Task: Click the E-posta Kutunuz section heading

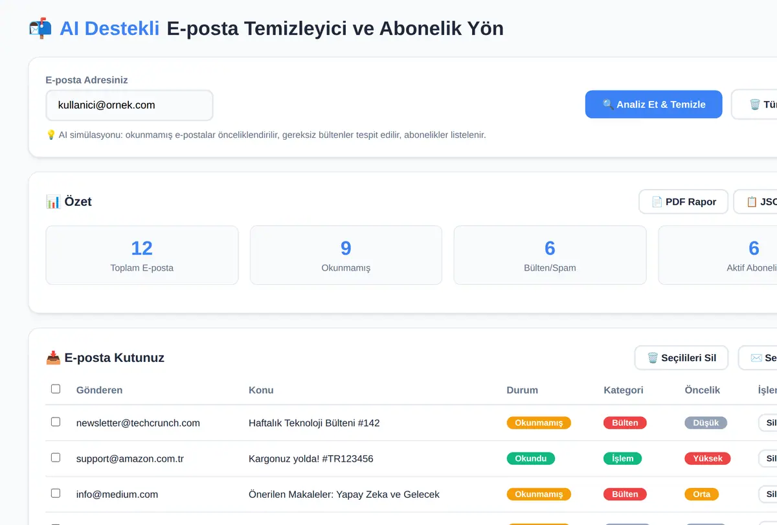Action: (x=105, y=357)
